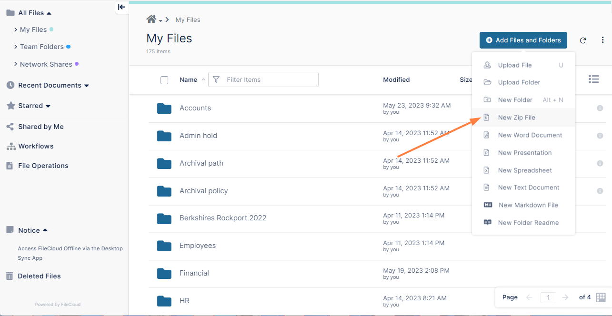Check the select-all checkbox in the header
This screenshot has height=316, width=612.
pyautogui.click(x=164, y=80)
